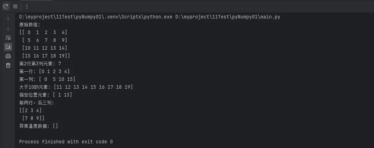Rerun the main.py script

[x=6, y=6]
